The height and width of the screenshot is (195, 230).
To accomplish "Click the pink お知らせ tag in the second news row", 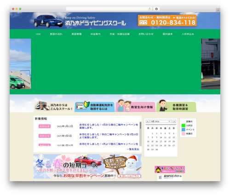I will point(45,136).
